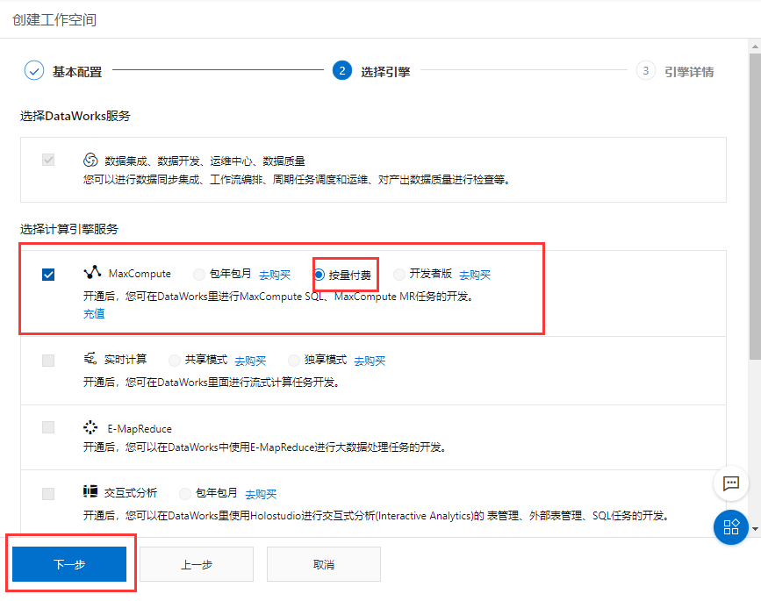Viewport: 761px width, 601px height.
Task: Uncheck the MaxCompute checkbox
Action: [48, 275]
